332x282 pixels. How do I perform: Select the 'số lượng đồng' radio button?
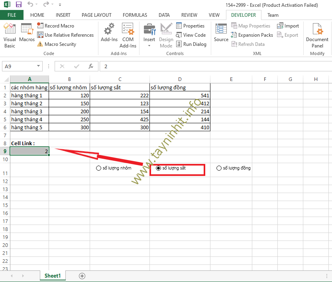(219, 168)
